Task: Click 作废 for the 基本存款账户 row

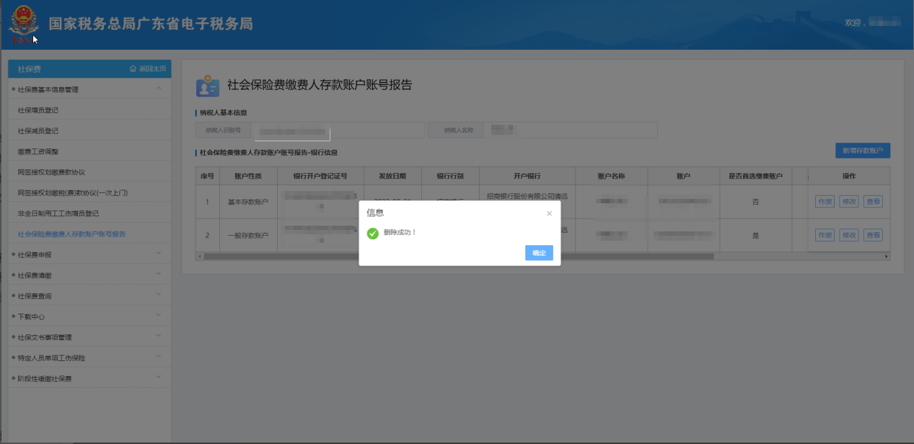Action: (x=825, y=202)
